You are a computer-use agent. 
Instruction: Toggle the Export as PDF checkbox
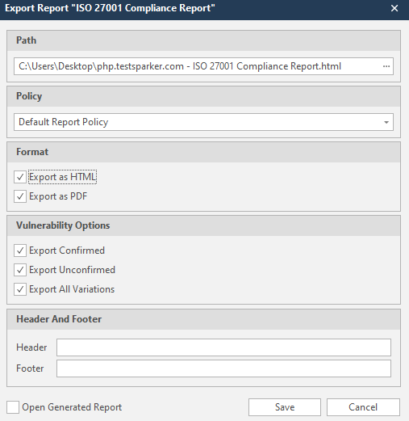tap(20, 196)
